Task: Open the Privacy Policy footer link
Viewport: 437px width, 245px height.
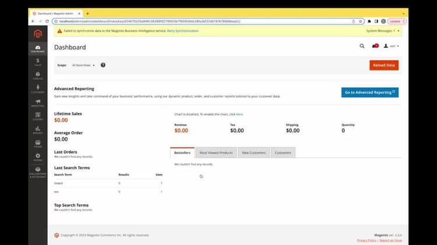Action: tap(366, 240)
